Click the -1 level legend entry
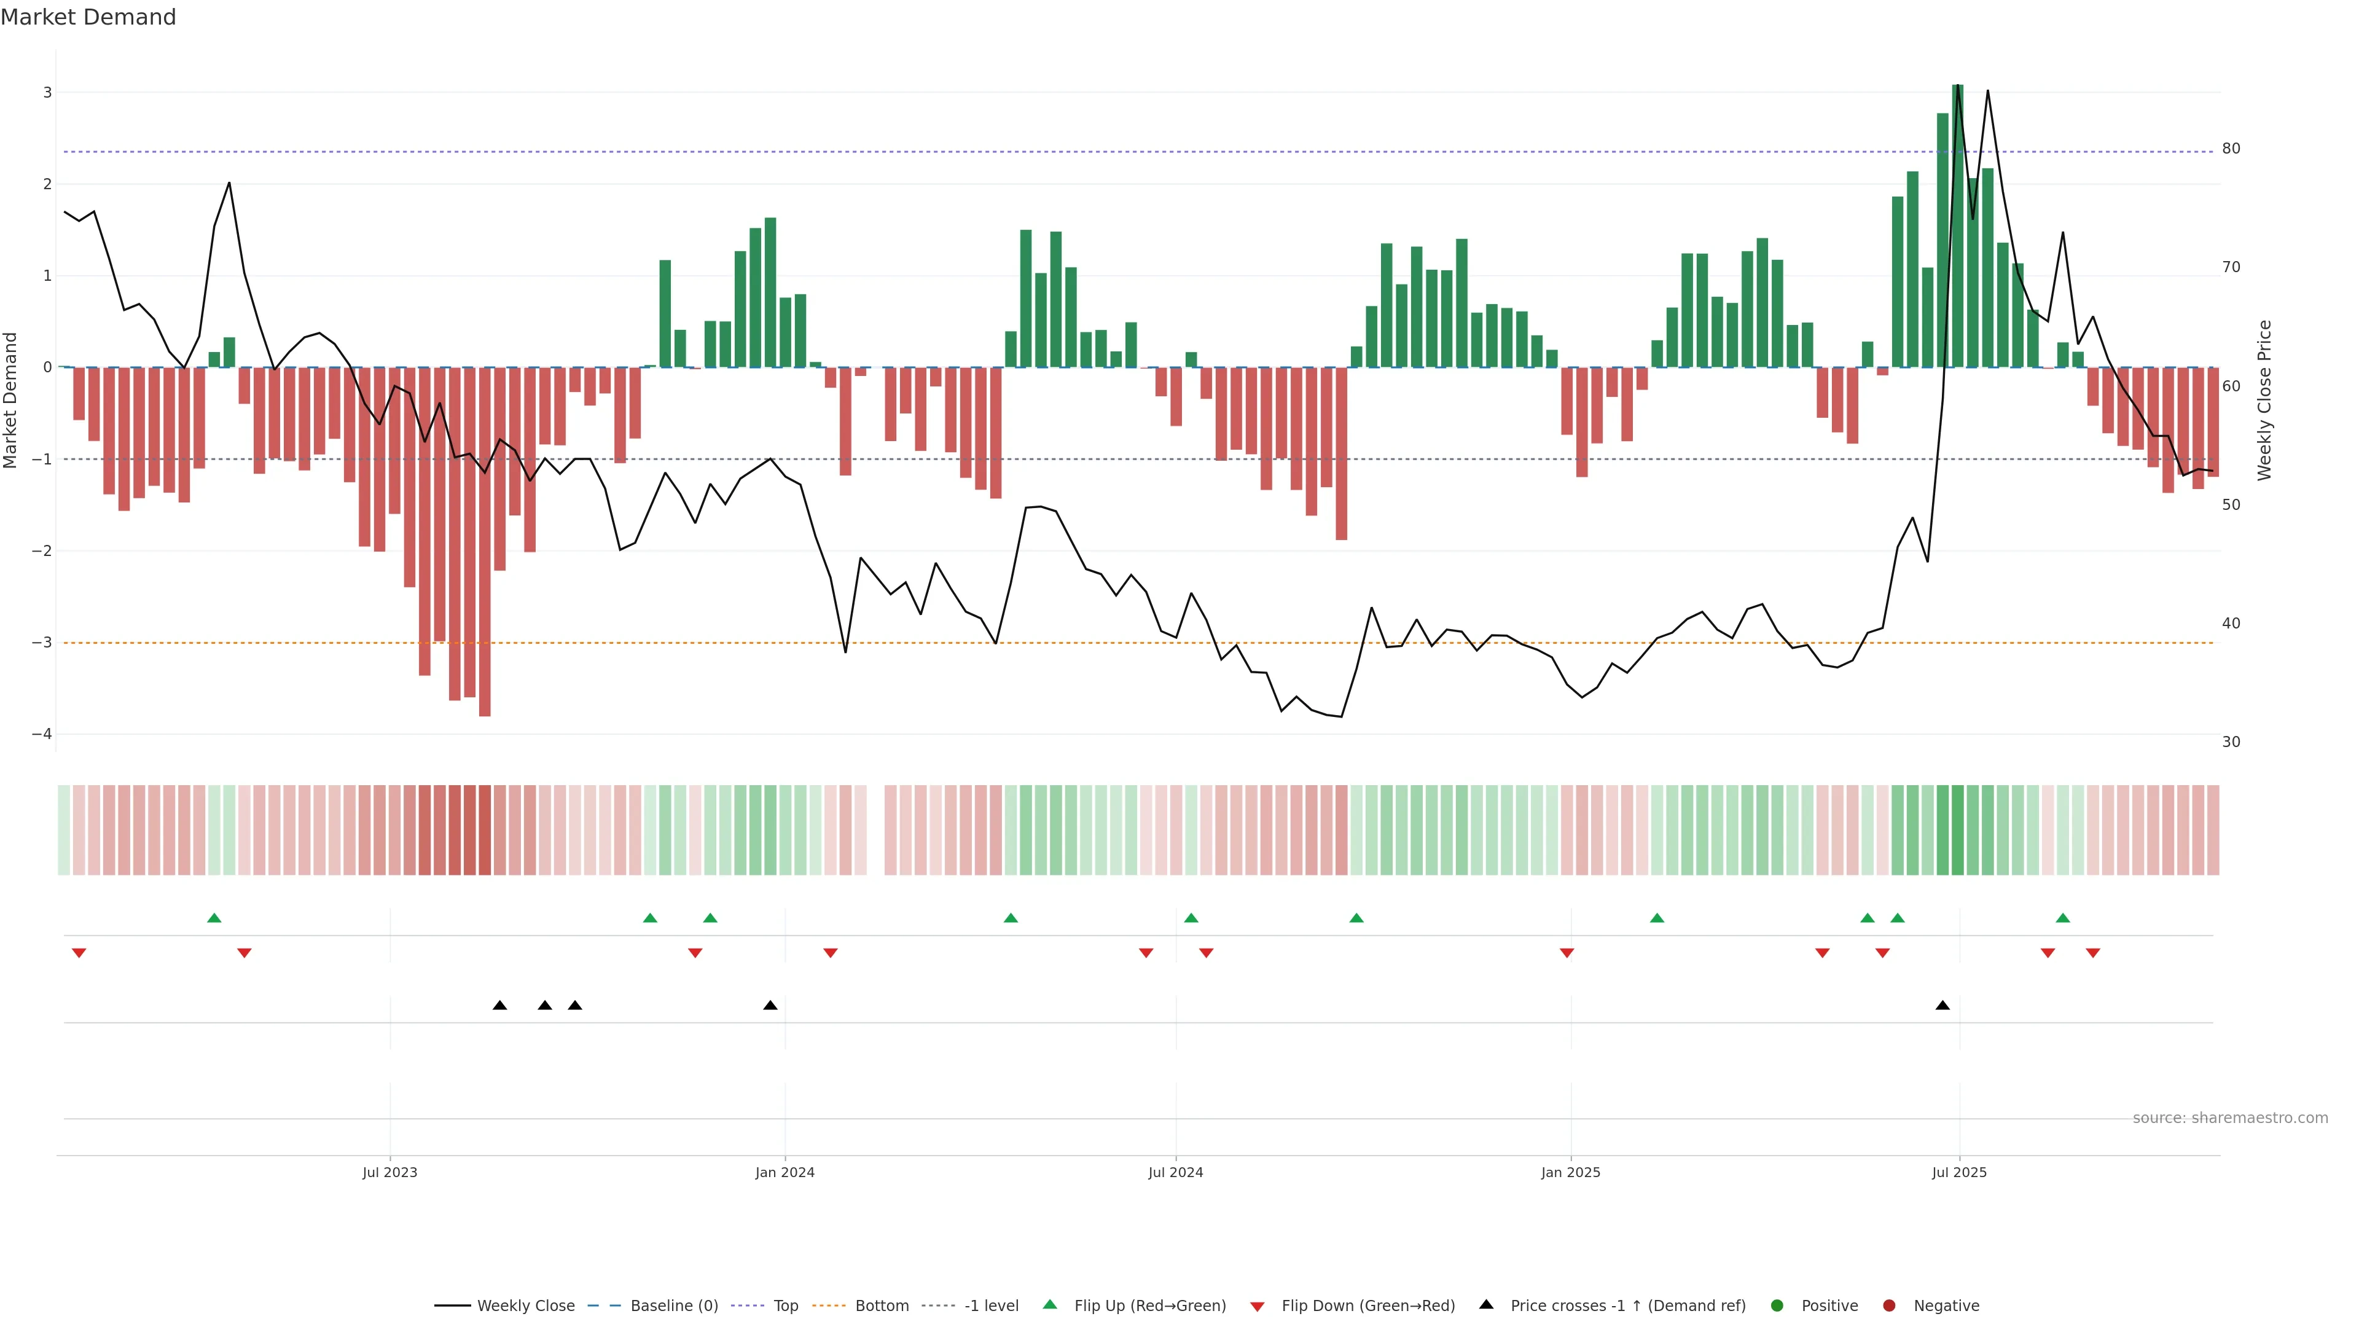Viewport: 2359px width, 1327px height. (991, 1306)
